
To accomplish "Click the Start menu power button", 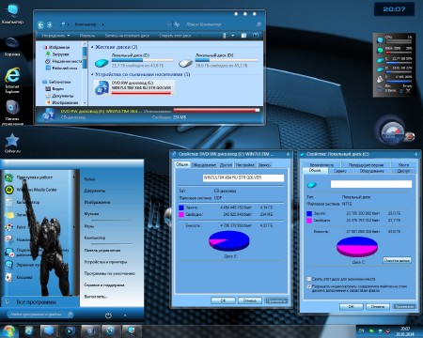I will point(108,315).
